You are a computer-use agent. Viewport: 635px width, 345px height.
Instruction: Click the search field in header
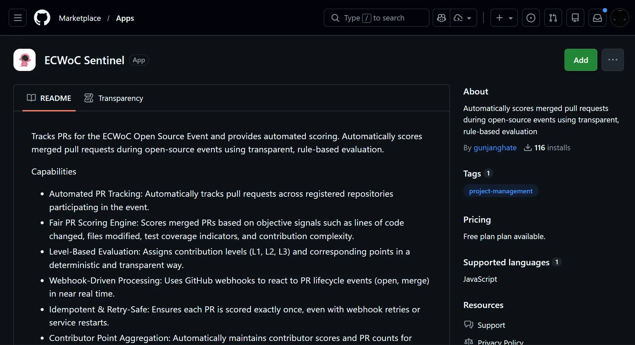[376, 18]
